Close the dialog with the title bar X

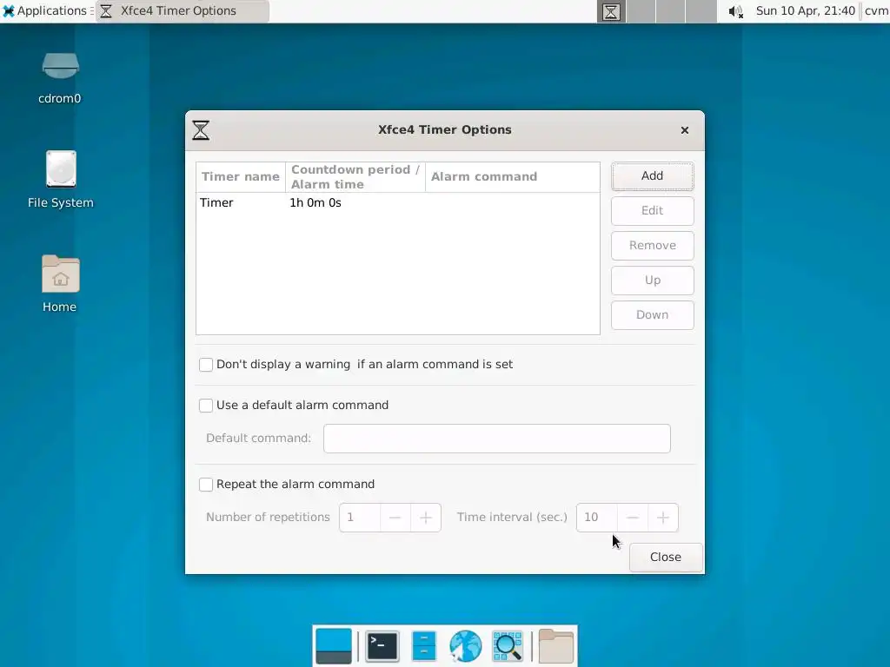point(685,130)
